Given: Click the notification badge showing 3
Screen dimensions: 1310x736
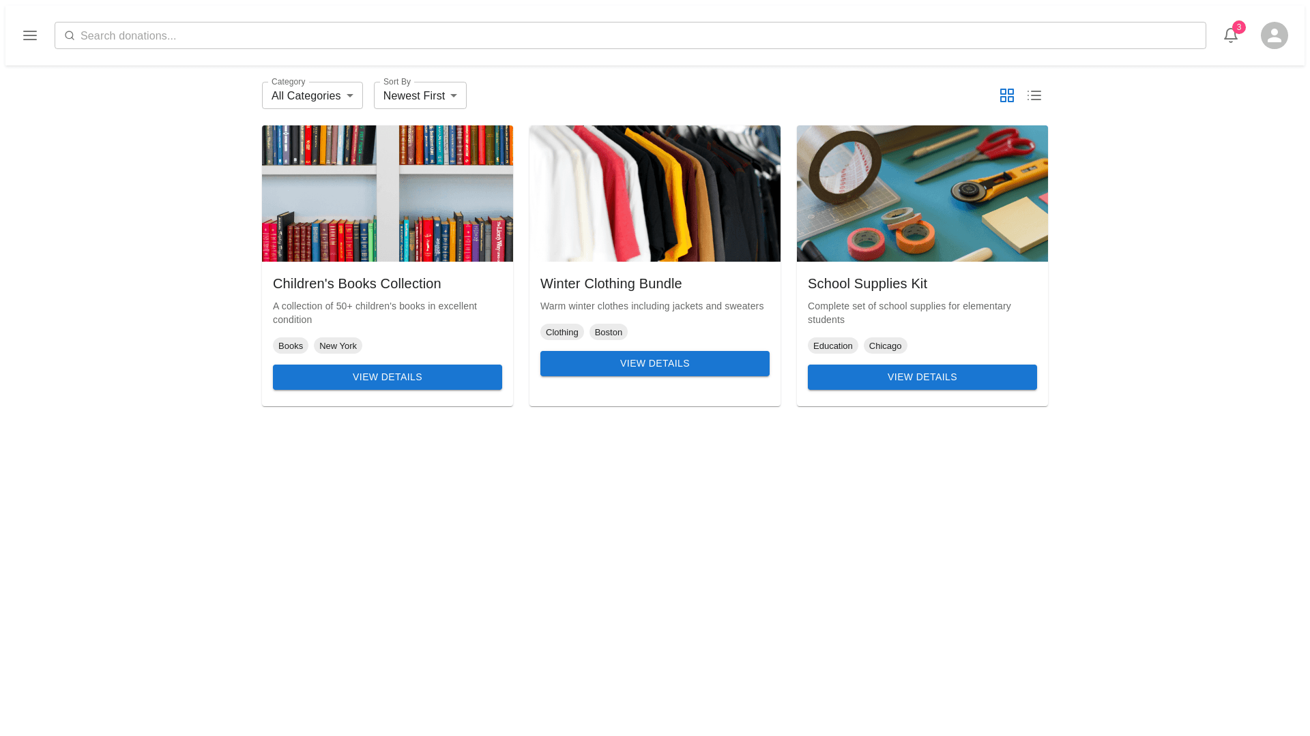Looking at the screenshot, I should pos(1239,27).
